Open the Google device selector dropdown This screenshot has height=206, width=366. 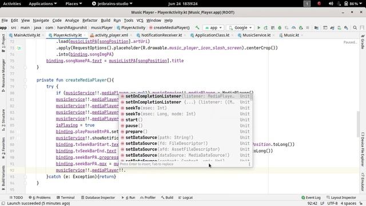(x=240, y=27)
